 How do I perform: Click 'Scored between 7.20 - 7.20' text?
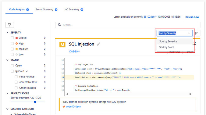click(x=26, y=98)
